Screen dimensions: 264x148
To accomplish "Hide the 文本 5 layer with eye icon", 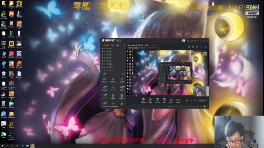I will click(x=102, y=49).
